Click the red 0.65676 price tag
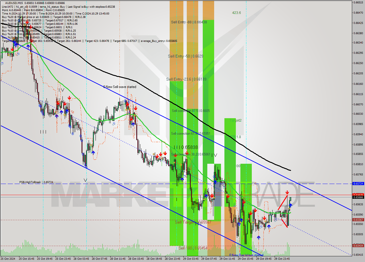365x262 pixels. [358, 195]
